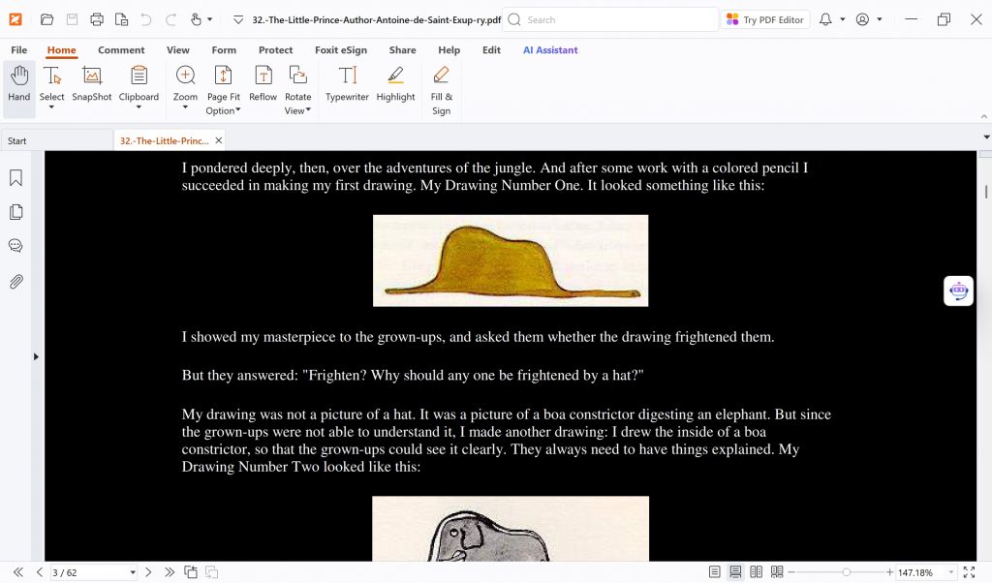The image size is (992, 583).
Task: Open Page Fit Option menu
Action: point(224,90)
